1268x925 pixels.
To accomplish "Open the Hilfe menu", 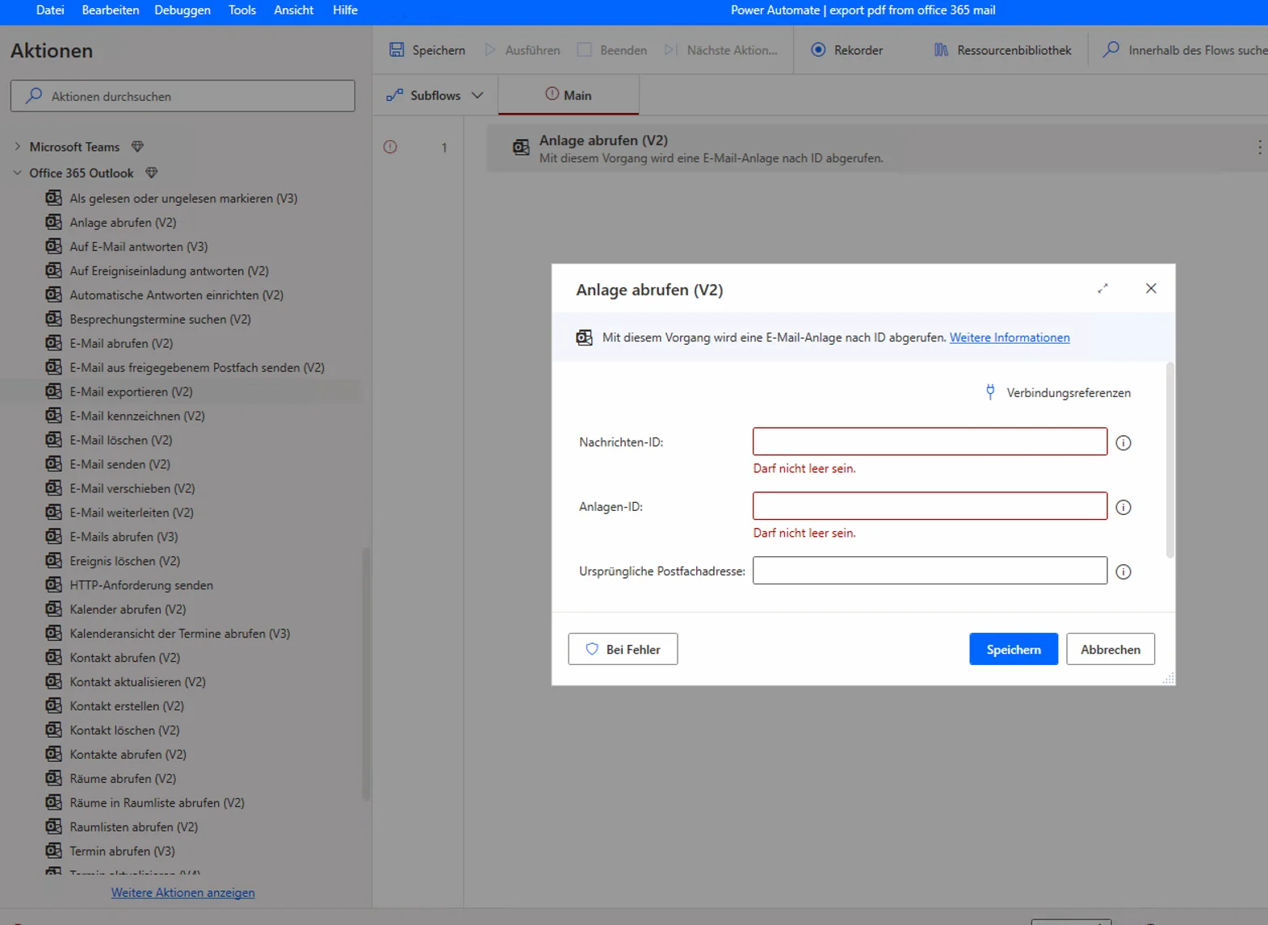I will point(345,10).
